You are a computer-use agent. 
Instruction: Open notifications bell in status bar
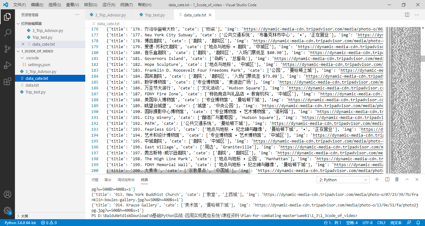(419, 223)
